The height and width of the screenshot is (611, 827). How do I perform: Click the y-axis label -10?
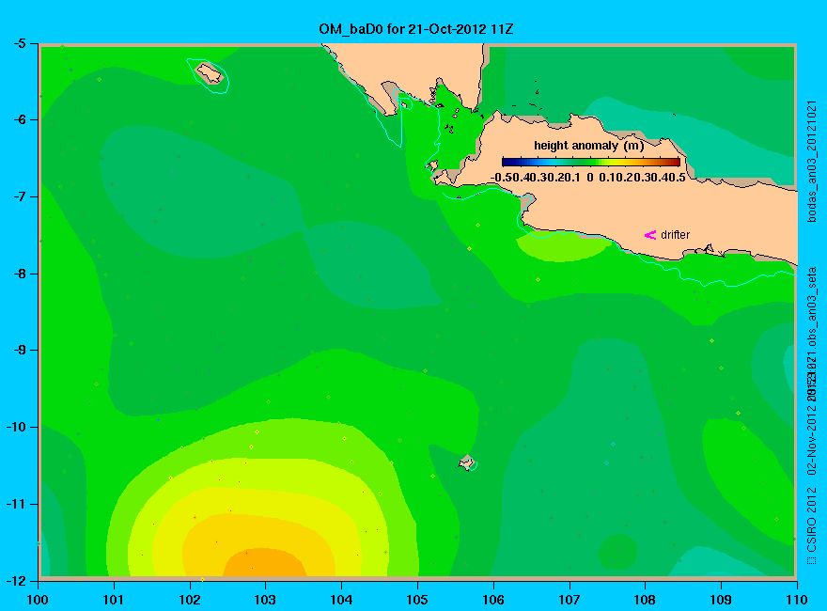[x=16, y=427]
